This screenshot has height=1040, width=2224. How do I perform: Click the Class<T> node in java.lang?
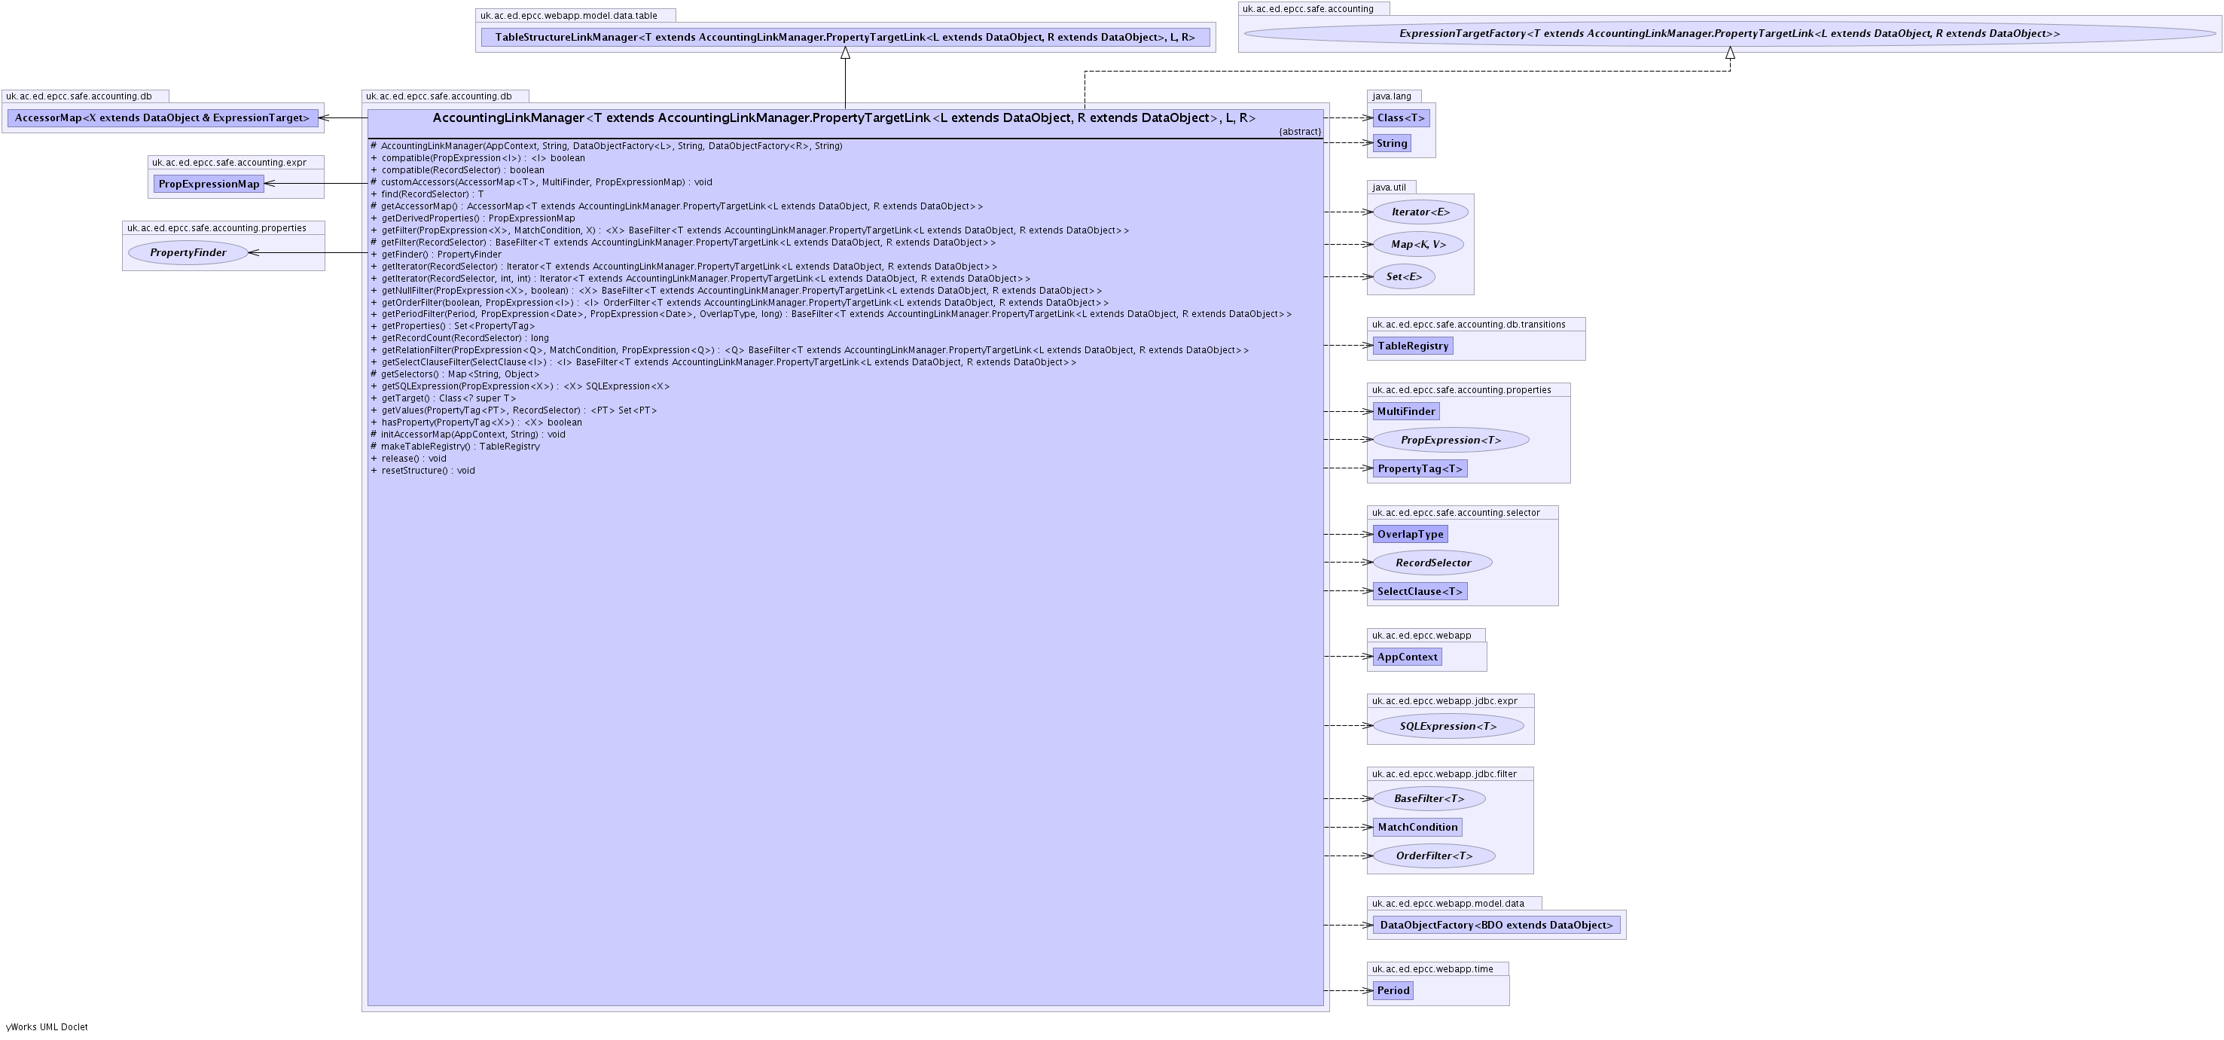click(1400, 118)
